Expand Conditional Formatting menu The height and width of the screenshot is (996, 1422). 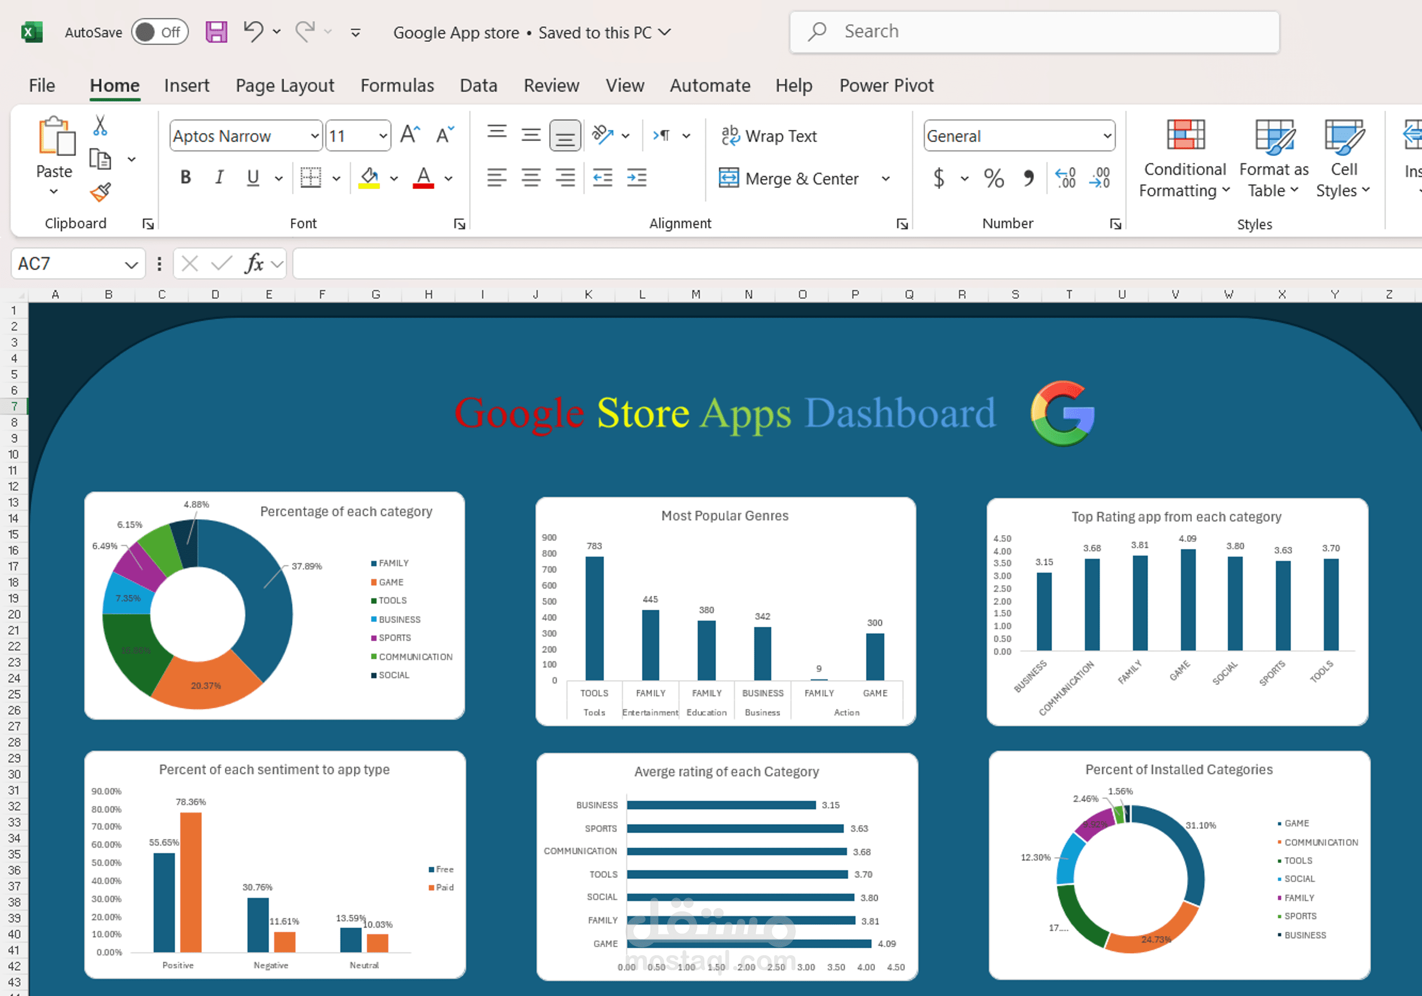click(x=1184, y=158)
